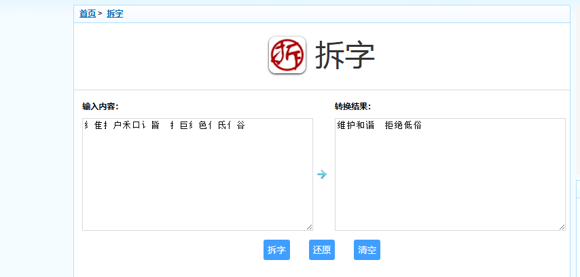The height and width of the screenshot is (277, 580).
Task: Click the 谷 character ending the input text
Action: [x=240, y=126]
